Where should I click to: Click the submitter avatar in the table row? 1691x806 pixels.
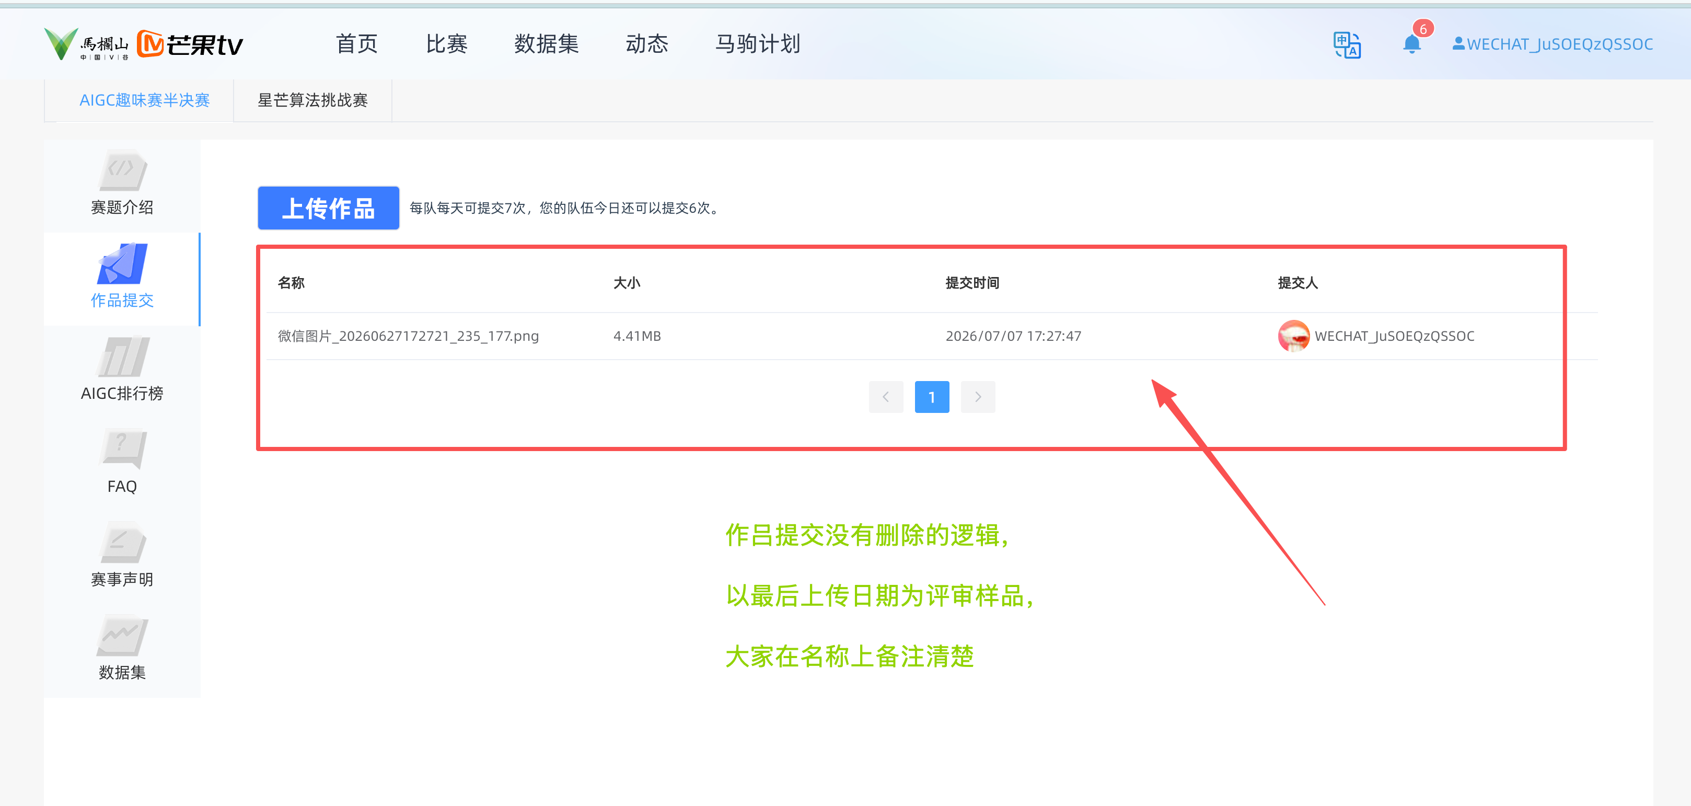pyautogui.click(x=1293, y=336)
